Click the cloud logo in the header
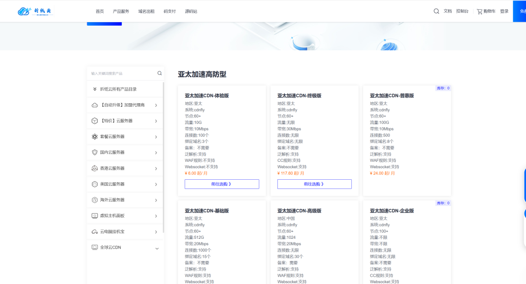This screenshot has width=526, height=284. [35, 11]
